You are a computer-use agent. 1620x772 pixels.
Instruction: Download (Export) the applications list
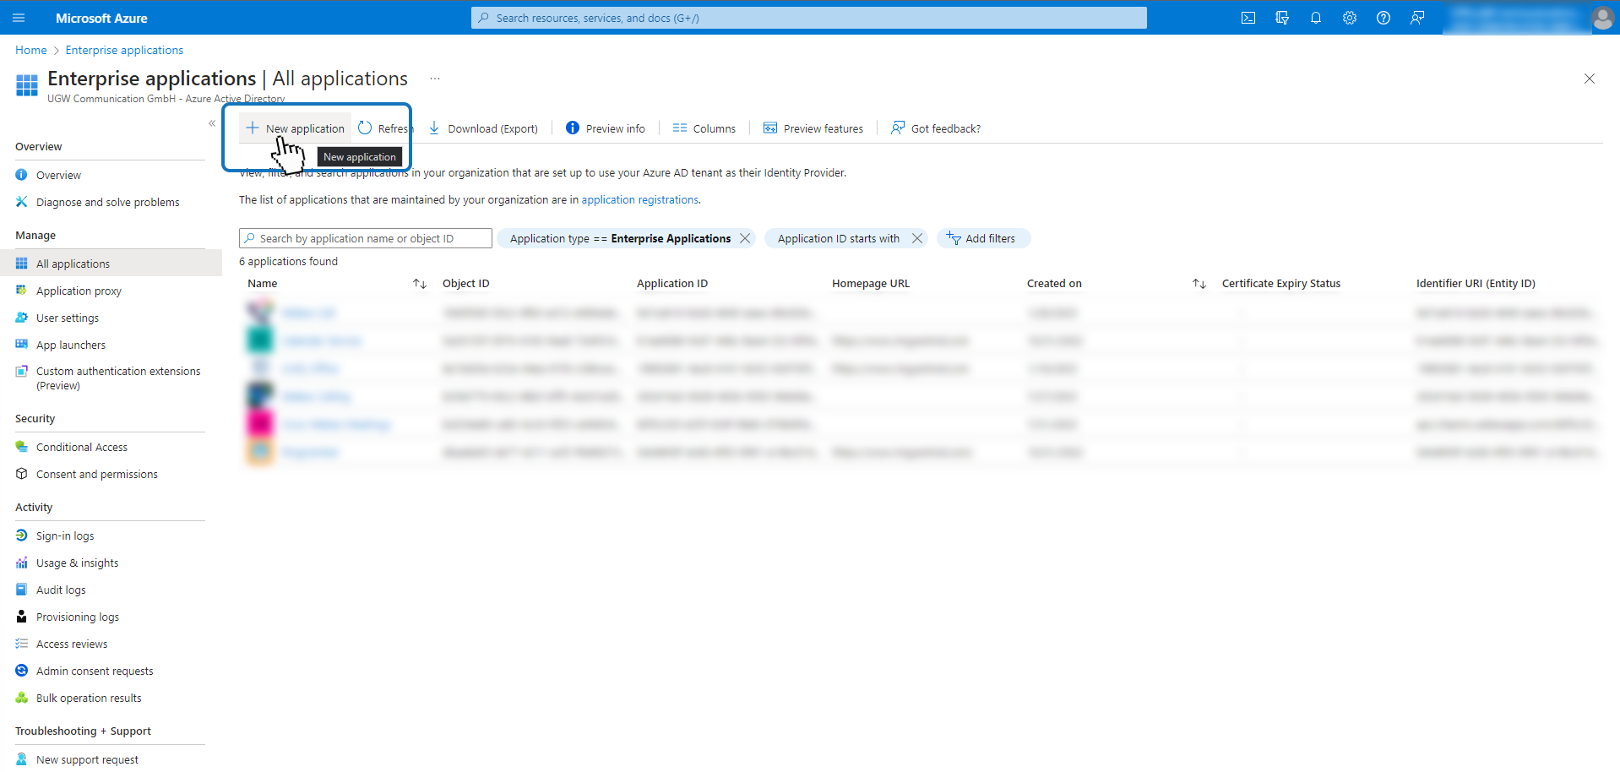pos(483,128)
